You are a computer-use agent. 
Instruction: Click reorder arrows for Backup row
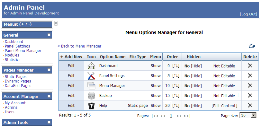click(176, 96)
